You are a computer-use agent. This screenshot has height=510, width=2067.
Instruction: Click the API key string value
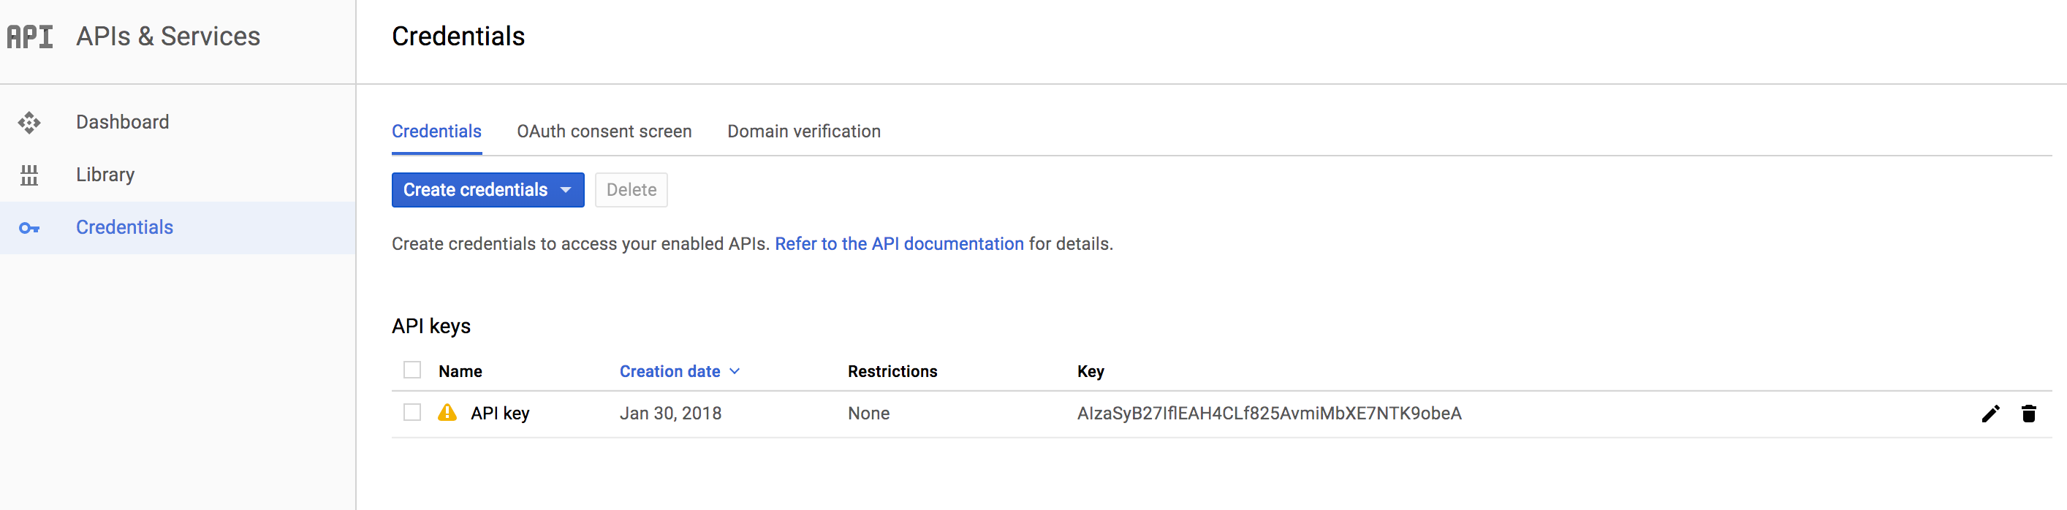1269,414
